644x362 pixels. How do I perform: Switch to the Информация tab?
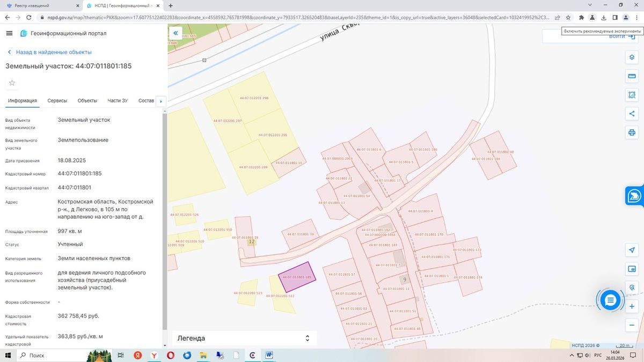(x=22, y=101)
